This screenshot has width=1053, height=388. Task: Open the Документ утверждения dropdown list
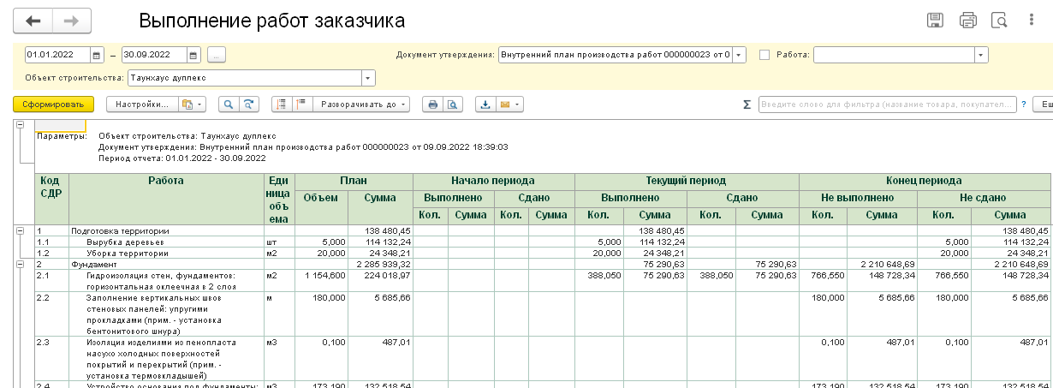pyautogui.click(x=739, y=55)
